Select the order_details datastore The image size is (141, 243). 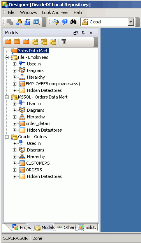pyautogui.click(x=38, y=123)
